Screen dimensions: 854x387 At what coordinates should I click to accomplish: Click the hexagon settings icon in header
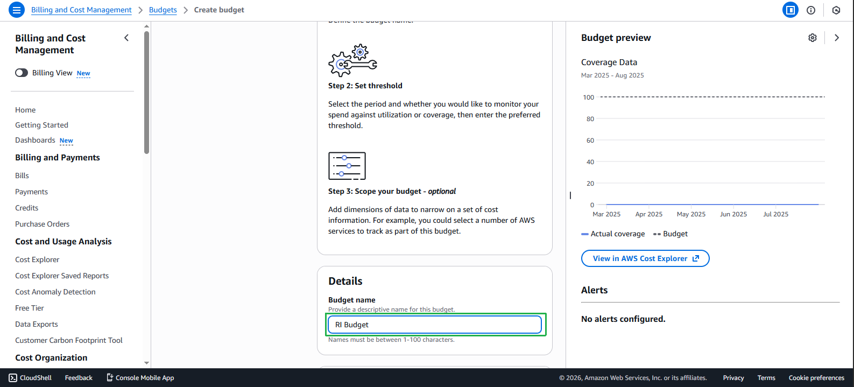(x=836, y=10)
